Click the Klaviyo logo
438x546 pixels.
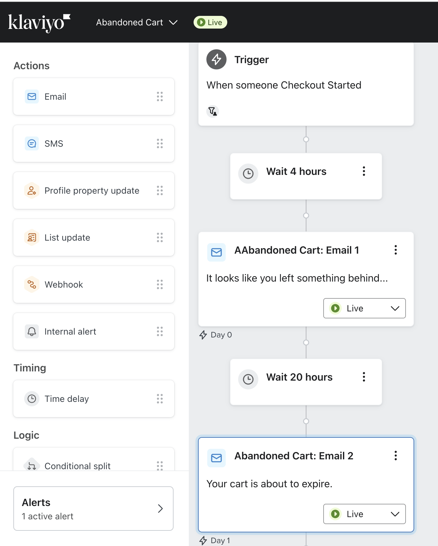39,23
